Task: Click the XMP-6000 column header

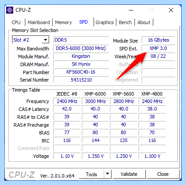Action: coord(95,94)
